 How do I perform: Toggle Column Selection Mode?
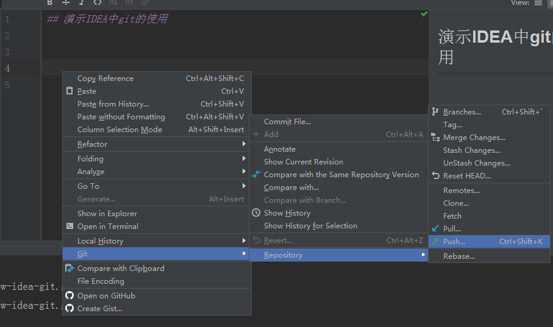pos(157,129)
